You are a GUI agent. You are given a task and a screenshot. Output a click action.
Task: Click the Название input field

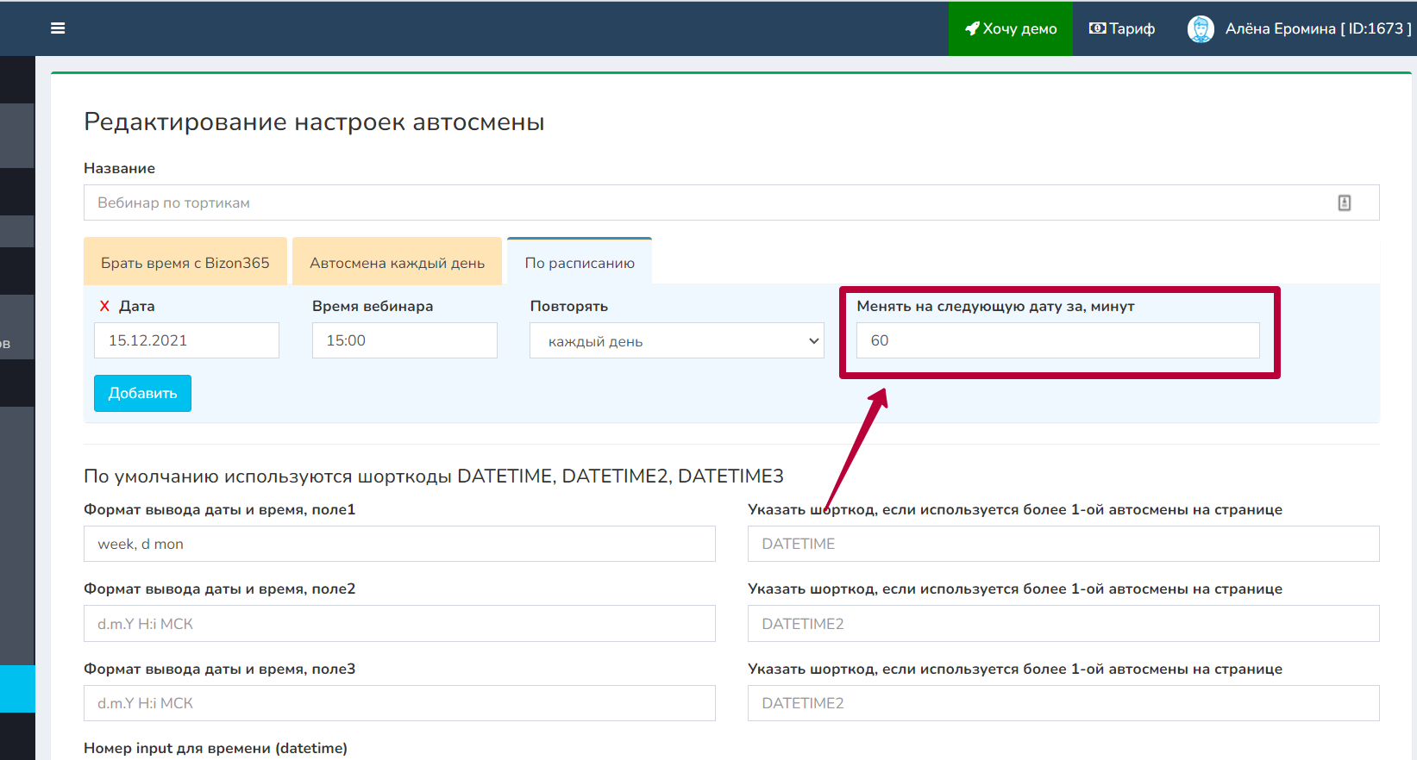[x=707, y=202]
